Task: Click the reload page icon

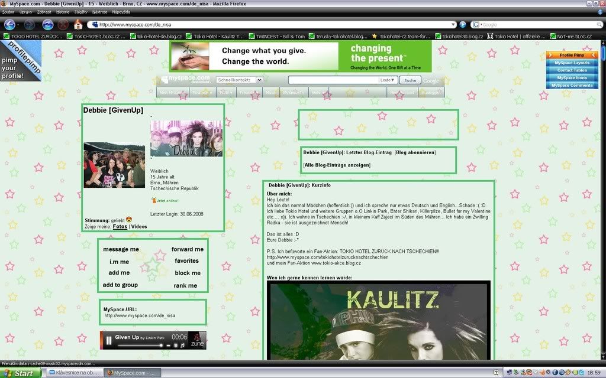Action: (x=48, y=25)
